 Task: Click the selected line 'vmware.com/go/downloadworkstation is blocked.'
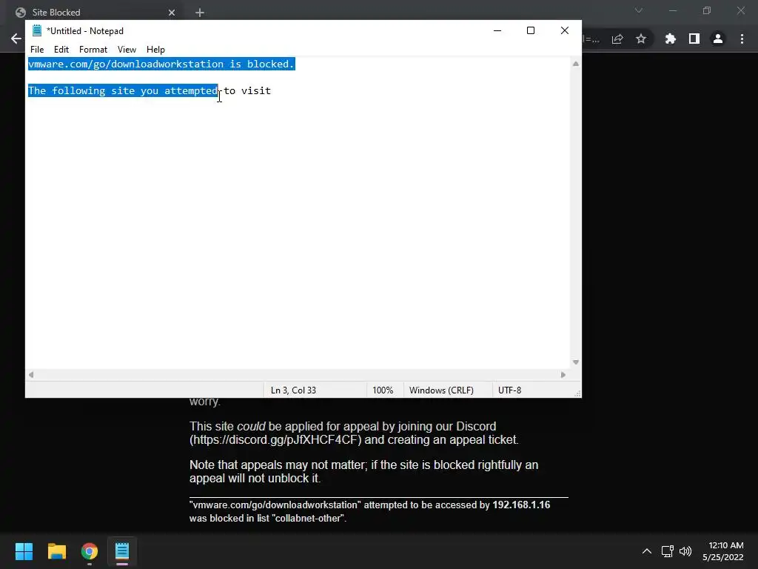click(161, 64)
